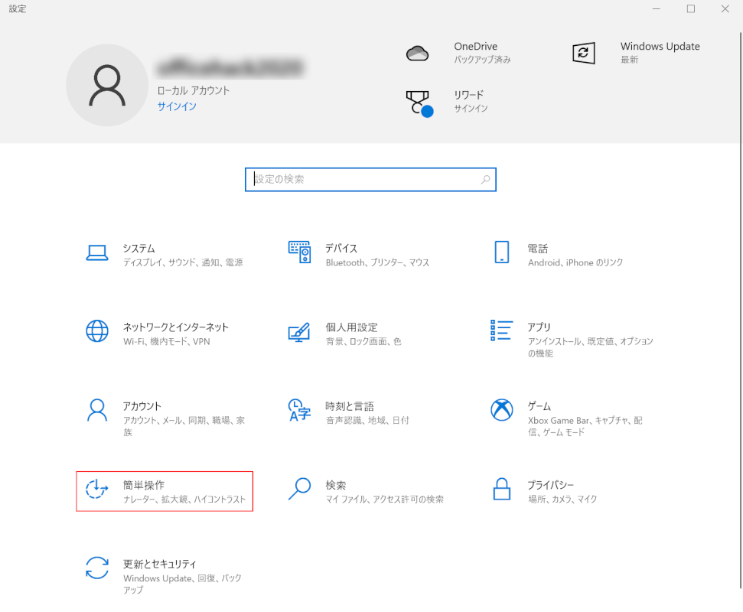The image size is (743, 612).
Task: Click the Phone (電話) icon
Action: [501, 252]
